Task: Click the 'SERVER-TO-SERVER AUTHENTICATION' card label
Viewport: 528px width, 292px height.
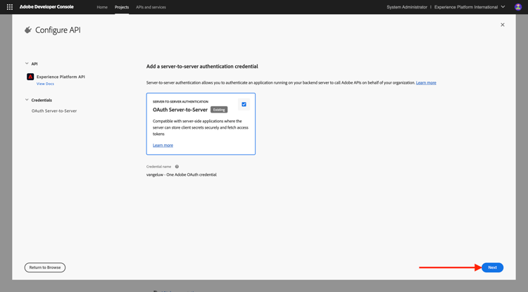Action: [x=180, y=101]
